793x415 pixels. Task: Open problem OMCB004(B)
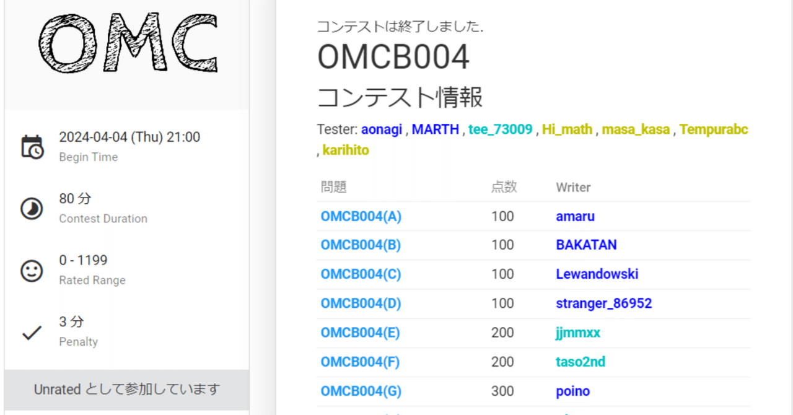360,245
